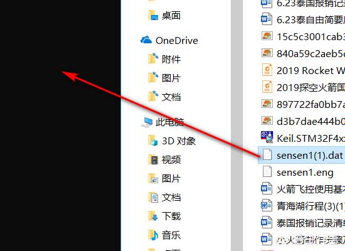Image resolution: width=345 pixels, height=251 pixels.
Task: Select 青海湖行程(3) Word document
Action: click(x=303, y=206)
